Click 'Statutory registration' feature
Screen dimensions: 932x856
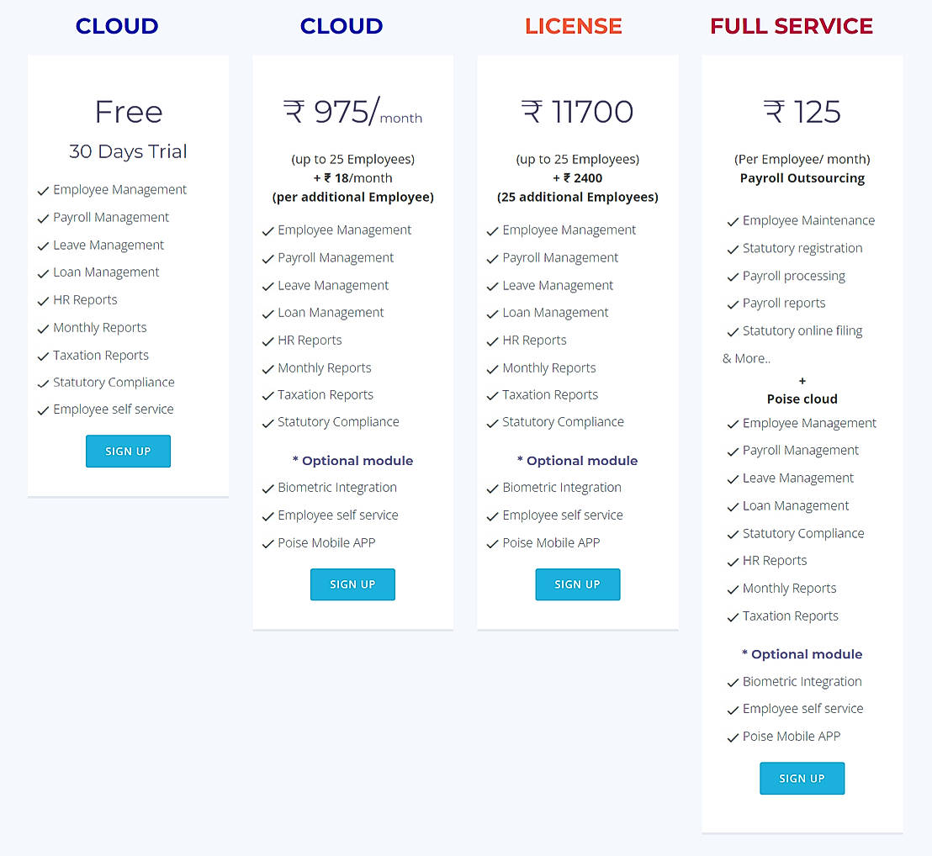[802, 248]
